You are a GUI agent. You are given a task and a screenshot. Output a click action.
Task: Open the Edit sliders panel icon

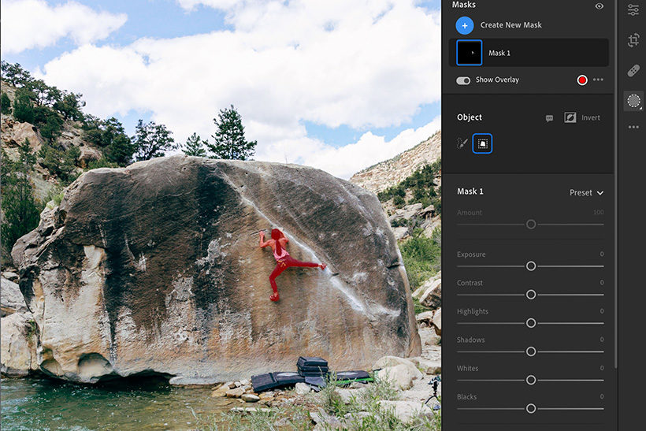pyautogui.click(x=633, y=10)
